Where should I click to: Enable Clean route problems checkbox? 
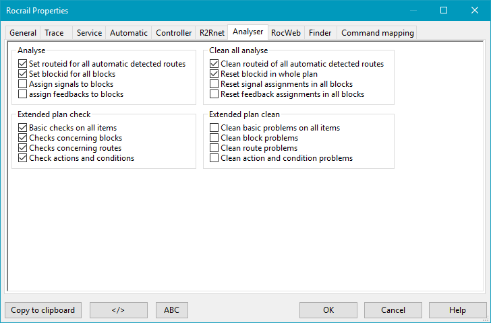pyautogui.click(x=214, y=148)
